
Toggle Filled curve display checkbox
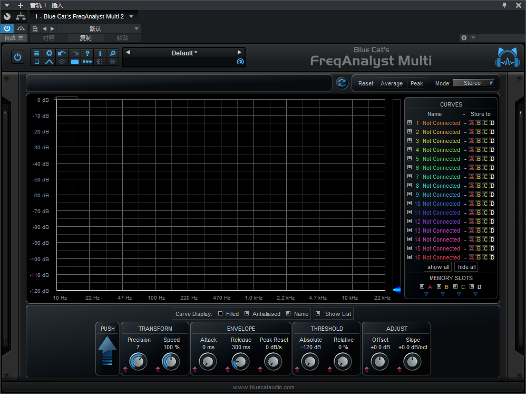point(220,313)
